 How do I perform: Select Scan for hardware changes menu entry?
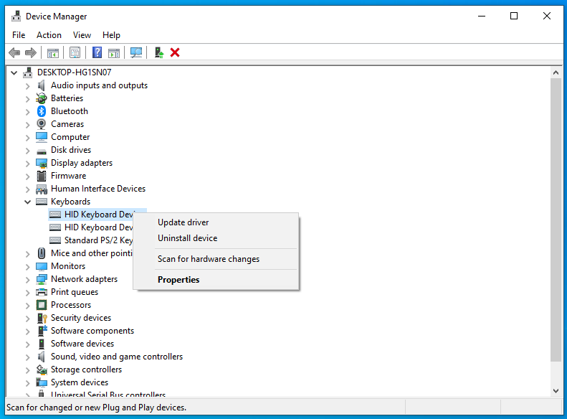(x=216, y=259)
